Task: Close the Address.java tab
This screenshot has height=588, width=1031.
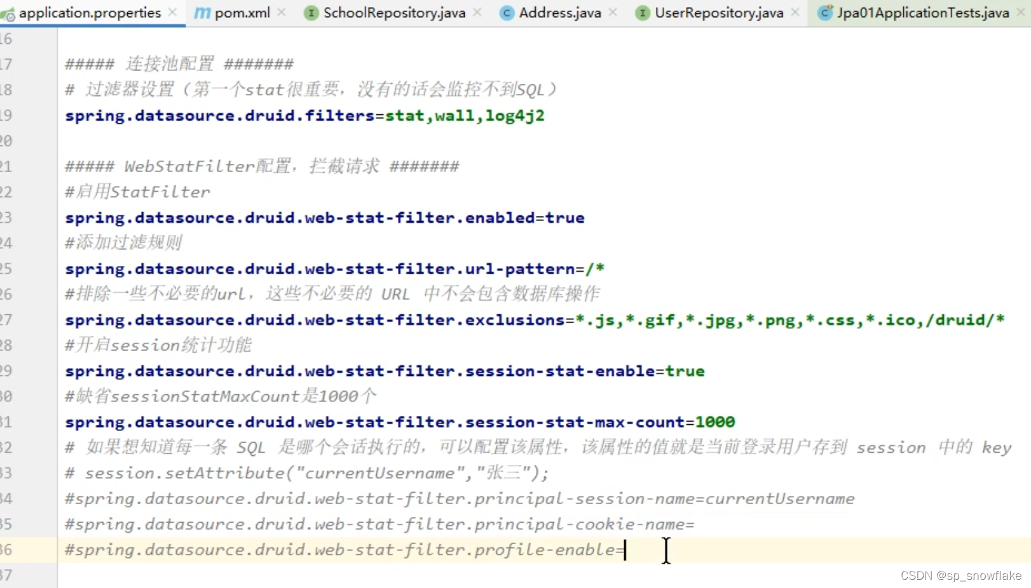Action: [x=613, y=12]
